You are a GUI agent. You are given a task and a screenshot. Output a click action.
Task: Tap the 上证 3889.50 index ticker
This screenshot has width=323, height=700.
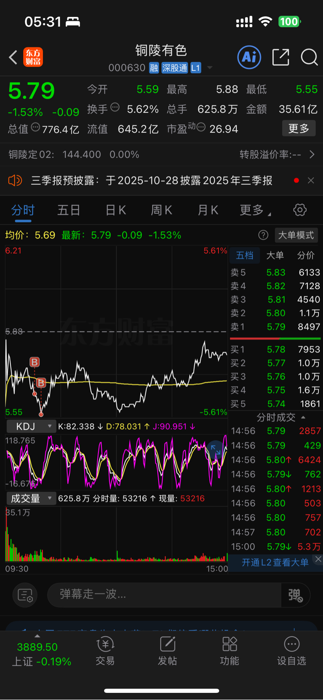click(41, 654)
